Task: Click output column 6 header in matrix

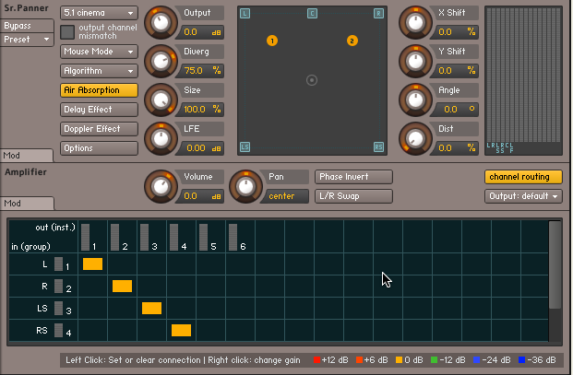Action: 240,237
